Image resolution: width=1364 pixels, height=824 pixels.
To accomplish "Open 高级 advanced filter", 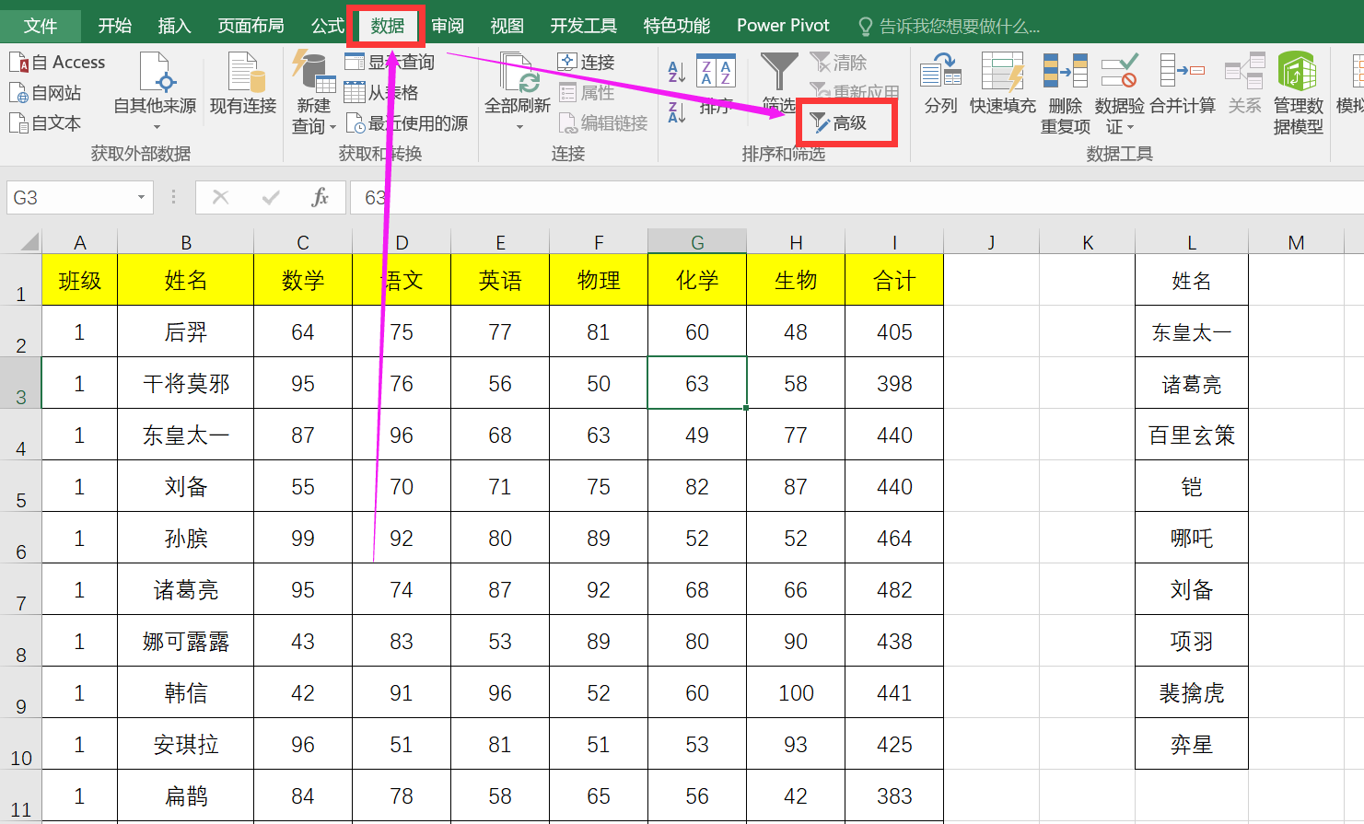I will [839, 122].
